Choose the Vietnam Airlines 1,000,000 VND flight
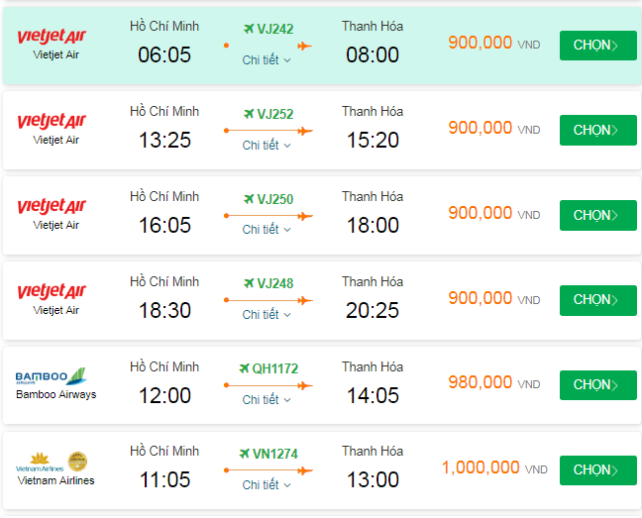Viewport: 642px width, 518px height. click(x=597, y=469)
